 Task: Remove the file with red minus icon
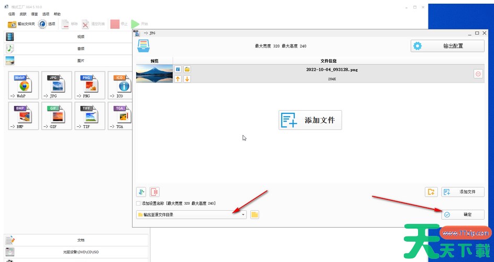478,74
